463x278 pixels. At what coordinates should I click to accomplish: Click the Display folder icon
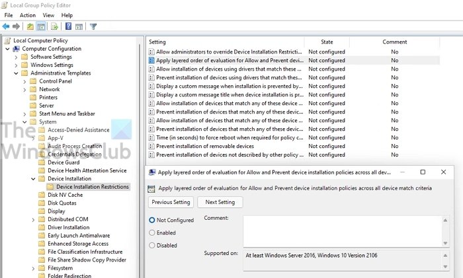coord(42,211)
